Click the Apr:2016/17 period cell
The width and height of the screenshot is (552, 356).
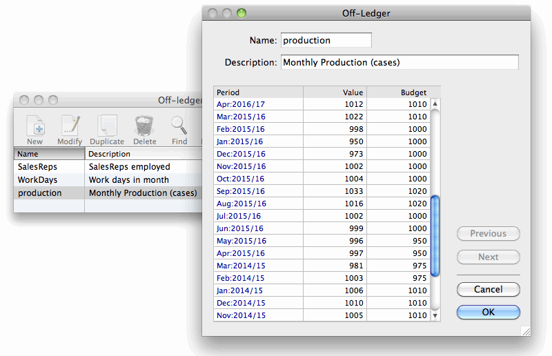coord(258,104)
